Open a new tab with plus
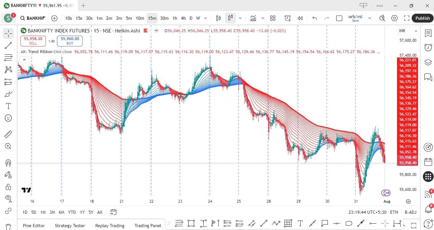 point(83,5)
